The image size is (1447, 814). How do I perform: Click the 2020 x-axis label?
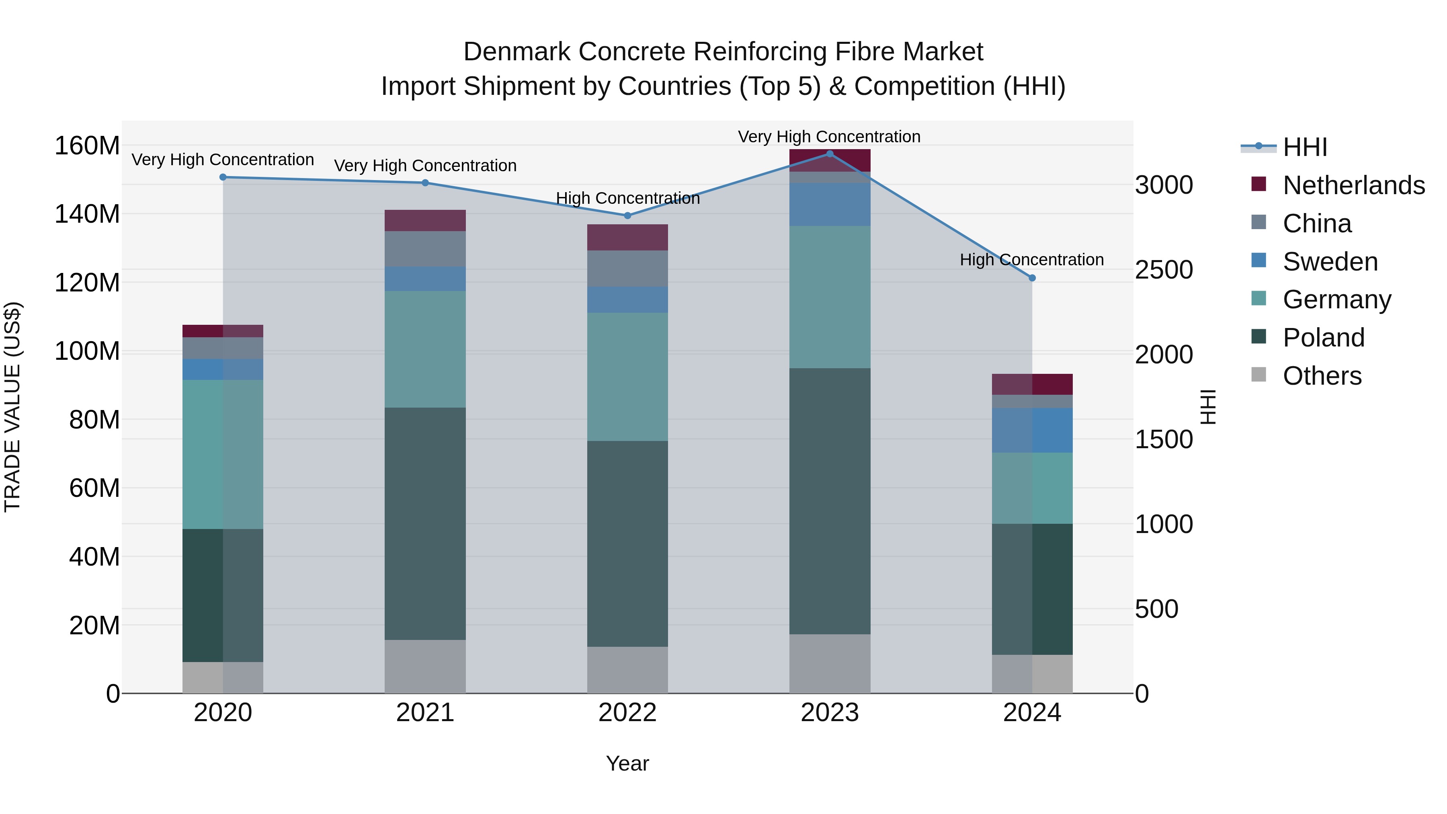point(223,713)
